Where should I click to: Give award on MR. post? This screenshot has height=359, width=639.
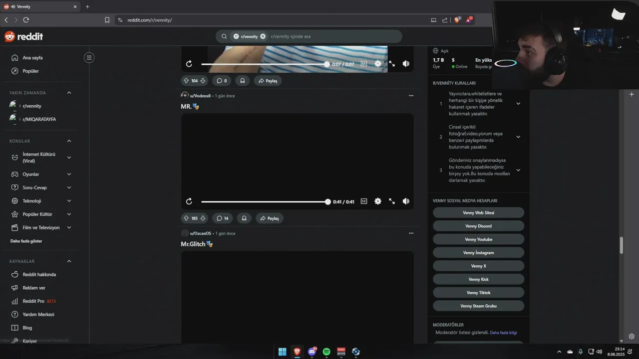pyautogui.click(x=244, y=218)
